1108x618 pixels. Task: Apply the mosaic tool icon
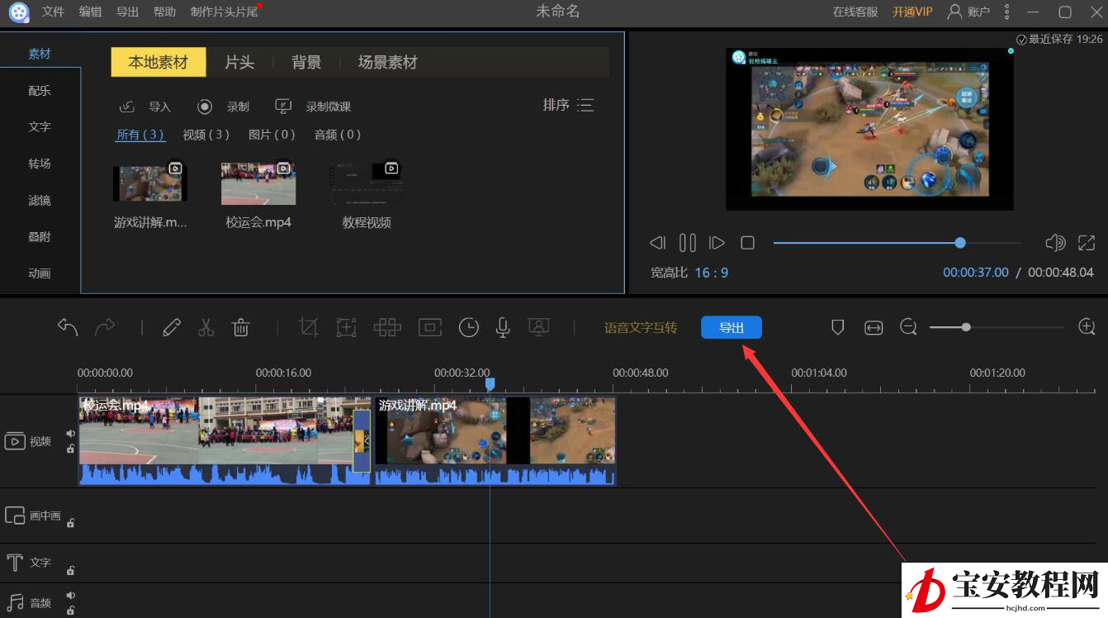(387, 327)
